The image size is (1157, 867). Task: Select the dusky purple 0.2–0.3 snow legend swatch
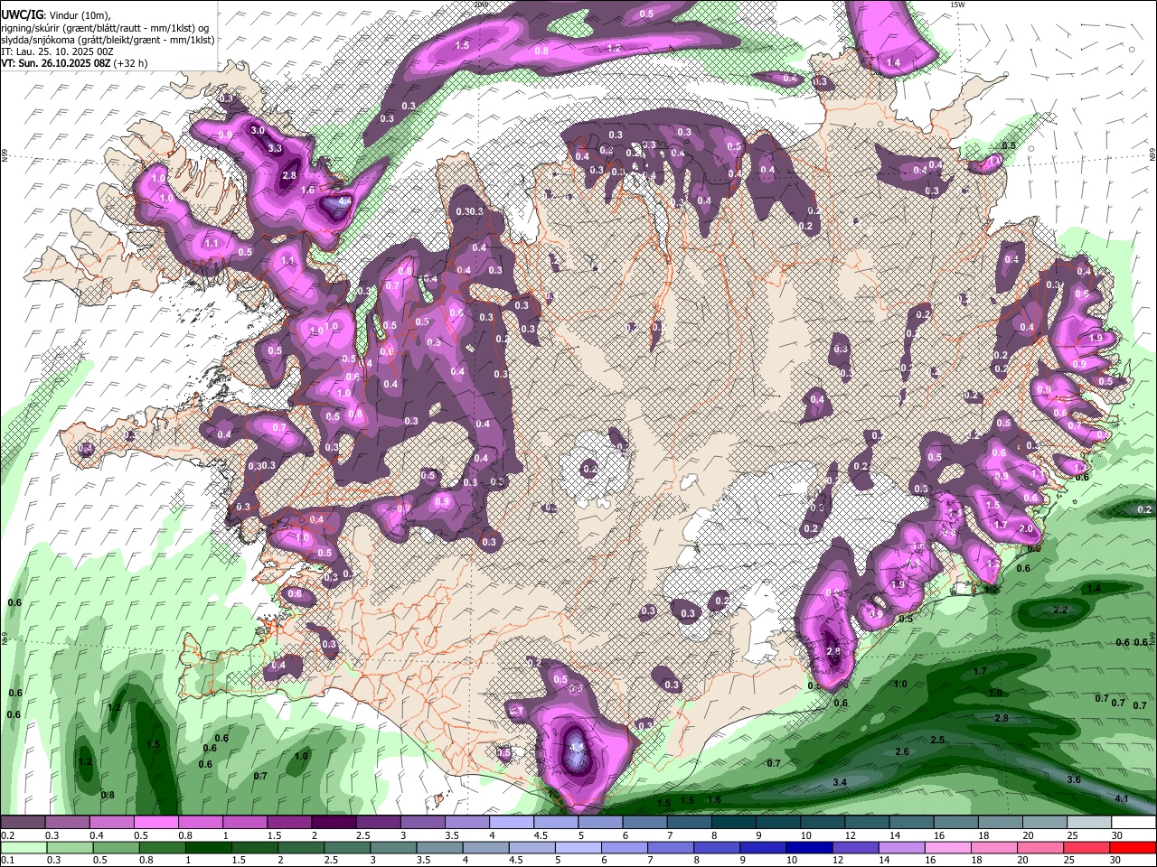pos(24,823)
